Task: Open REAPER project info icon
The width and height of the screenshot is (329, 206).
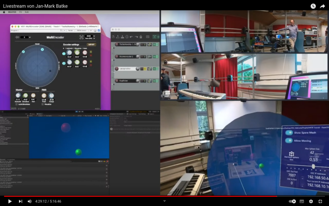Action: tap(127, 37)
